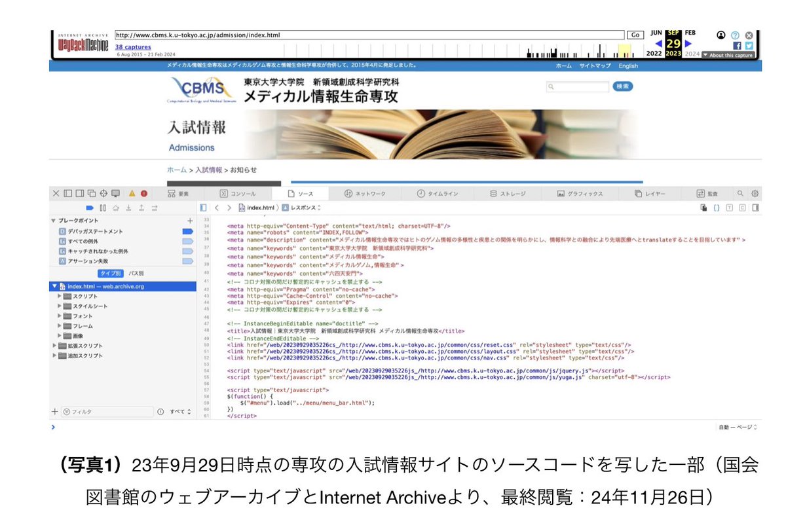Add a breakpoint with the plus button
Viewport: 786px width, 510px height.
click(x=190, y=221)
